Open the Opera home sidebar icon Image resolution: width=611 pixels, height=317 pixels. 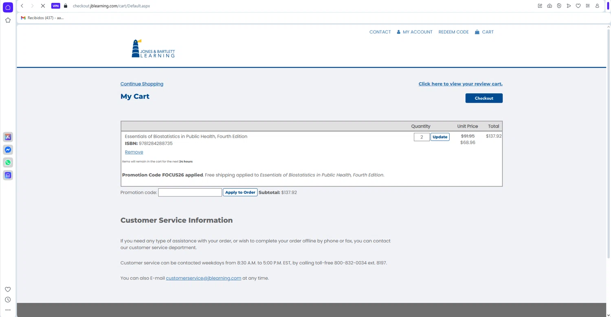point(8,7)
